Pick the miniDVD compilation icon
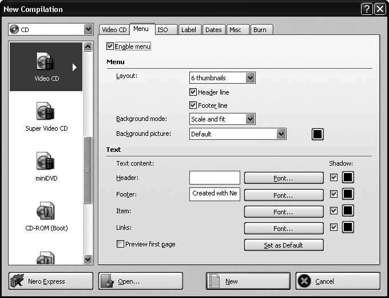The width and height of the screenshot is (389, 298). (46, 162)
